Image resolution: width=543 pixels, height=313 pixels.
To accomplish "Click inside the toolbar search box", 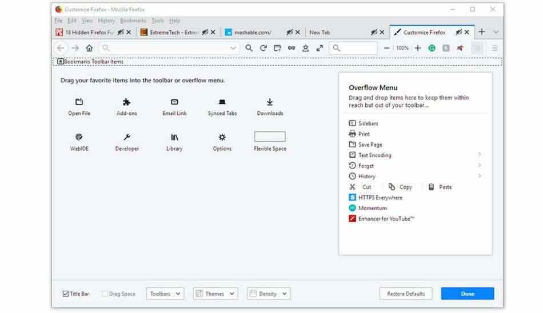I will (353, 48).
